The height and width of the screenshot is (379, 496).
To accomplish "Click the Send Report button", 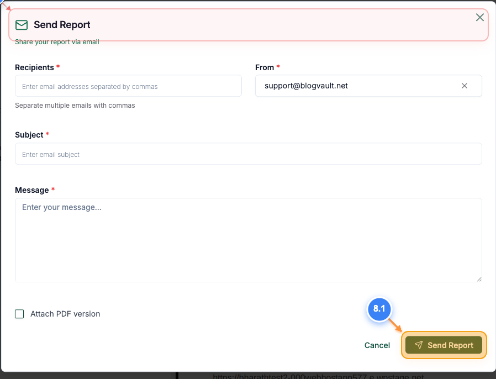I will point(444,345).
